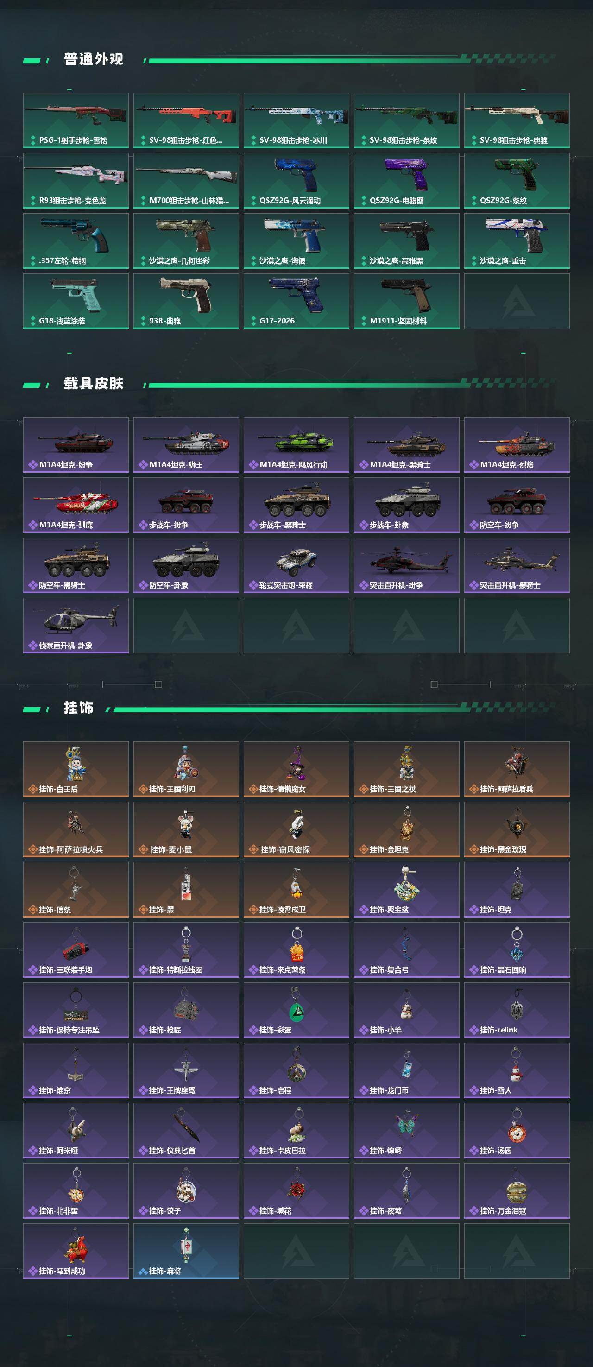593x1367 pixels.
Task: Click the M1A4坦克-狮王 tank skin
Action: click(x=186, y=445)
